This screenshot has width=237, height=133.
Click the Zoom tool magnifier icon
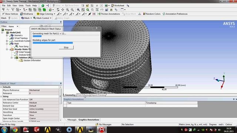pos(67,10)
